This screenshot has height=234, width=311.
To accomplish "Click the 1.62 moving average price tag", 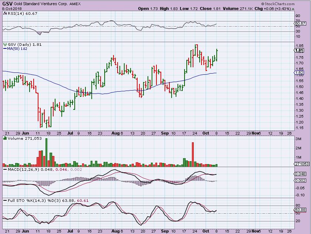I will [300, 73].
